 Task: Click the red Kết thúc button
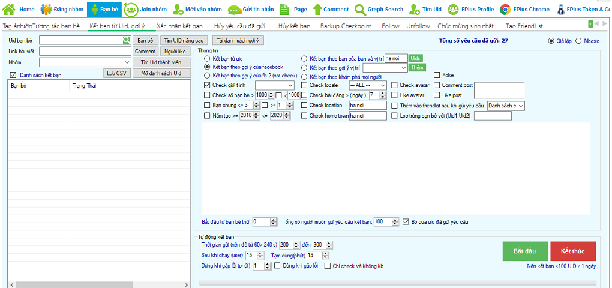click(x=572, y=250)
